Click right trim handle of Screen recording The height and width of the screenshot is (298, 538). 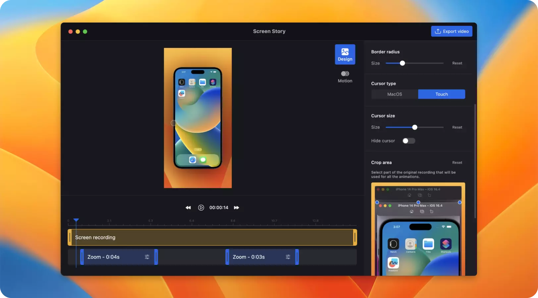tap(355, 237)
